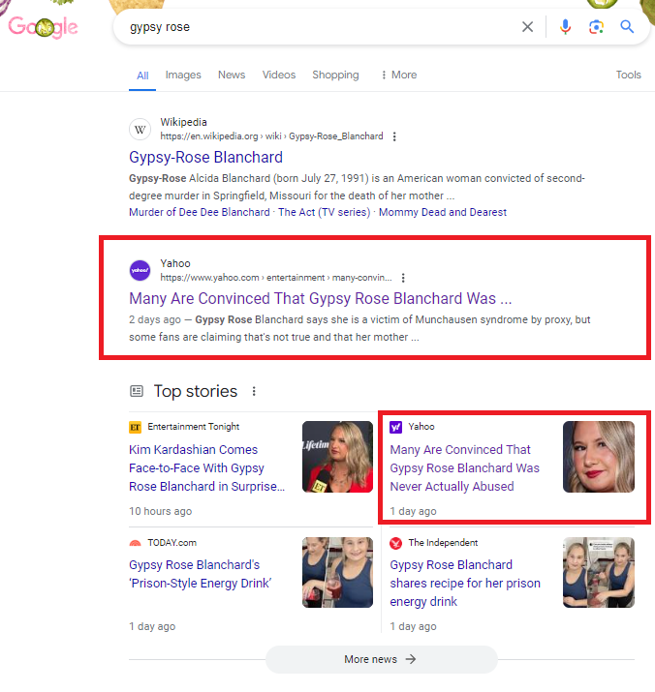Click the Entertainment Tonight source name
Viewport: 655px width, 692px height.
click(194, 427)
